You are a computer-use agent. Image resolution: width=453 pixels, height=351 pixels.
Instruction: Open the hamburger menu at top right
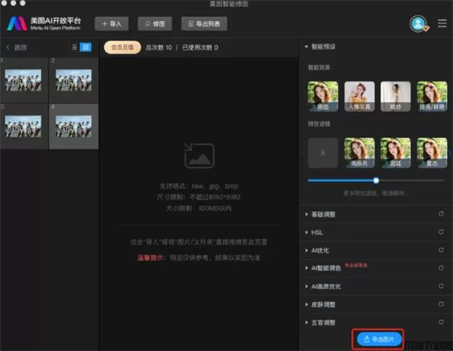click(442, 23)
